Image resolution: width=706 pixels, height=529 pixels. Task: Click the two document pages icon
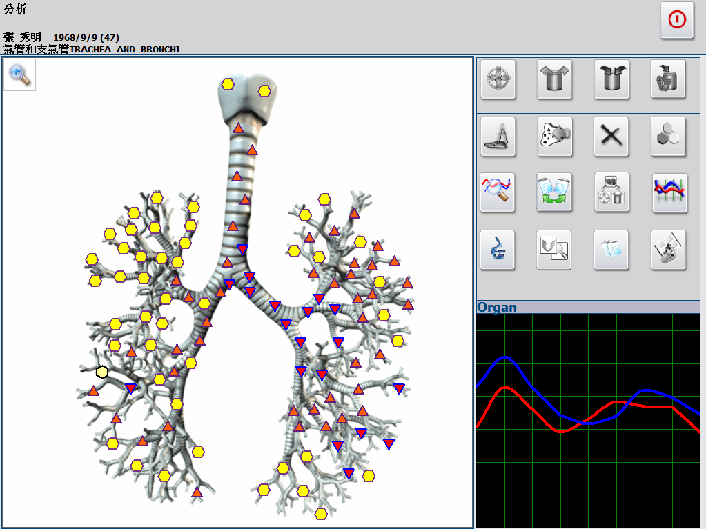(611, 250)
